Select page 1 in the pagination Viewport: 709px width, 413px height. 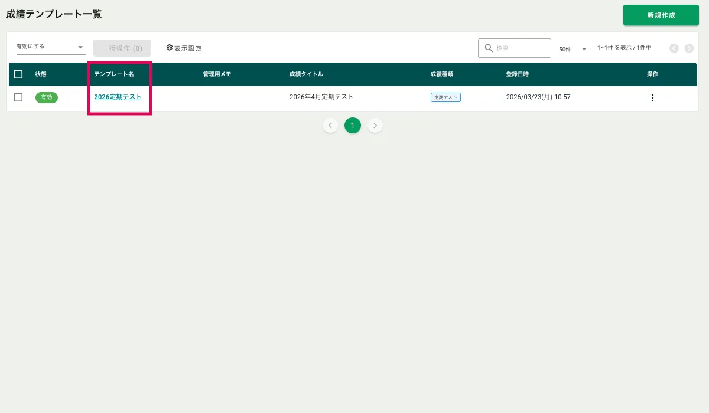[353, 125]
